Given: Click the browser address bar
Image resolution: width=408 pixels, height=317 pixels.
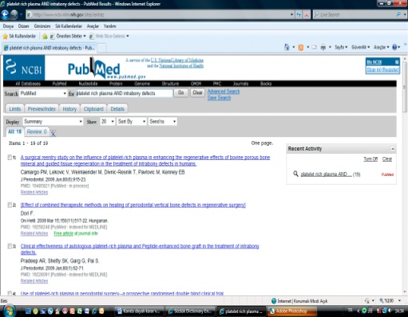Looking at the screenshot, I should [160, 14].
